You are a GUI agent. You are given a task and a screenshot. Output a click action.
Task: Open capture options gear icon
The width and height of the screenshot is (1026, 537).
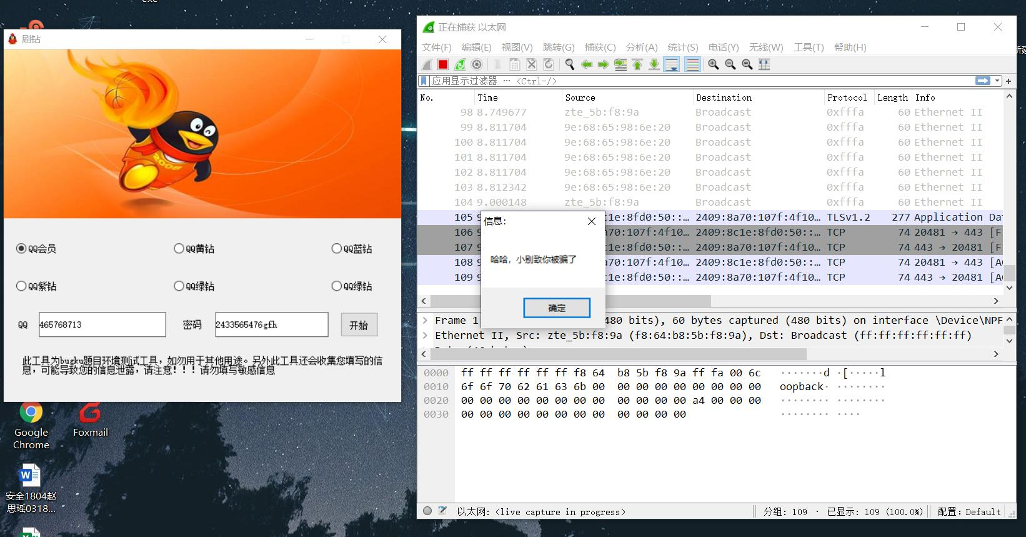477,64
